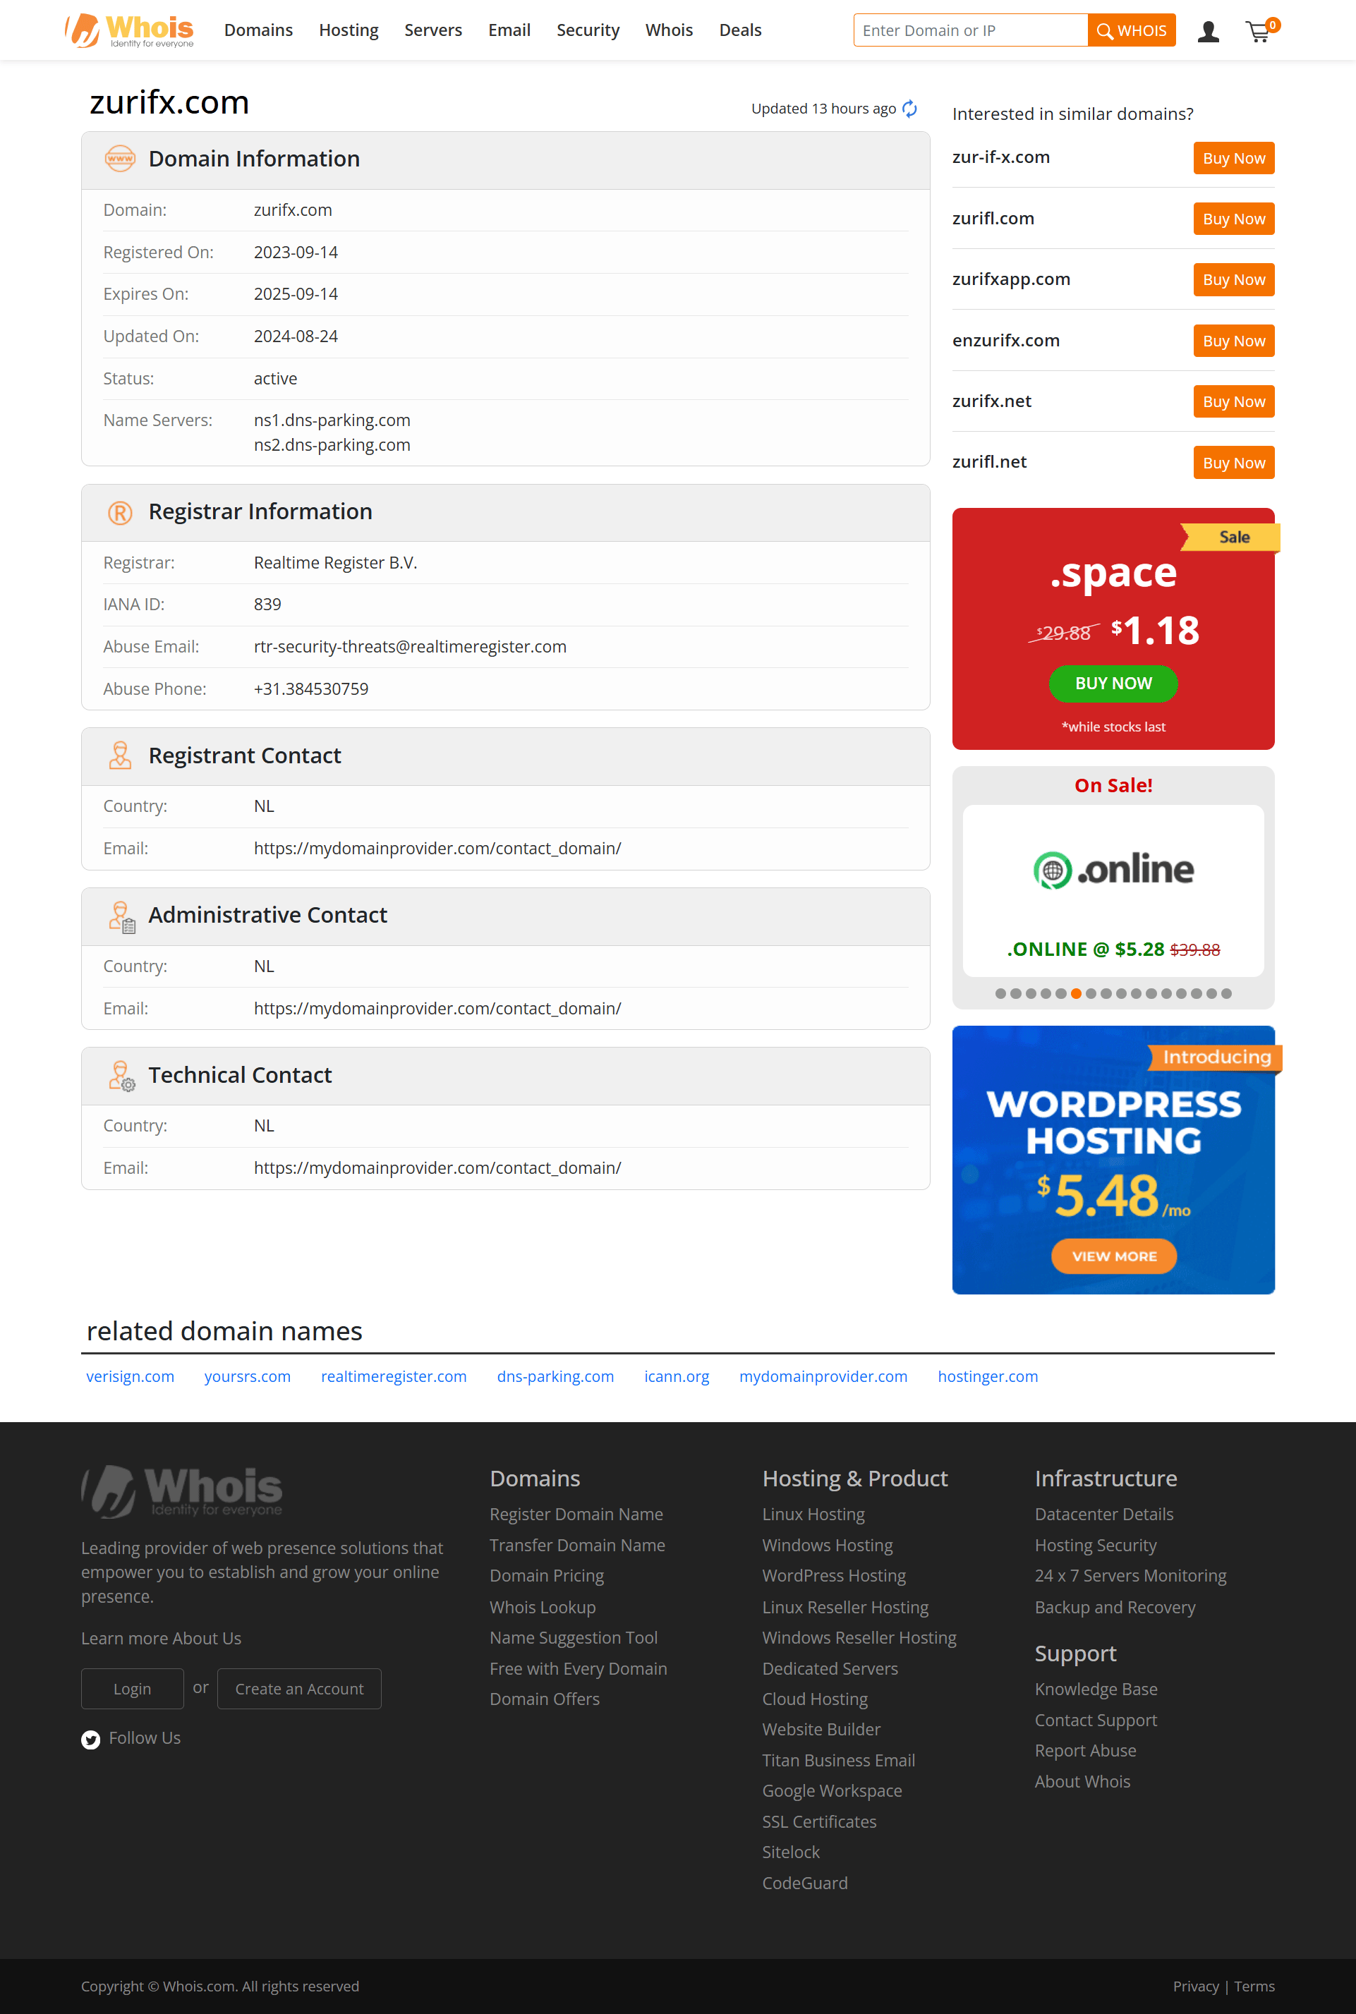The width and height of the screenshot is (1356, 2014).
Task: Buy enzurifx.com with Buy Now
Action: tap(1234, 341)
